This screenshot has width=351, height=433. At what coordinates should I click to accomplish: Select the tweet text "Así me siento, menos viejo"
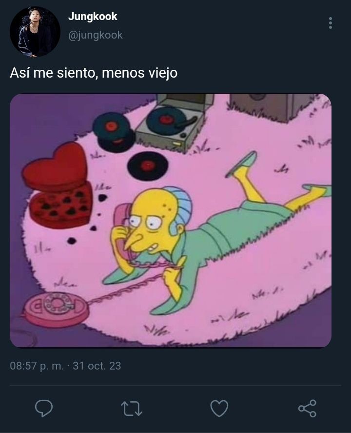pos(94,73)
